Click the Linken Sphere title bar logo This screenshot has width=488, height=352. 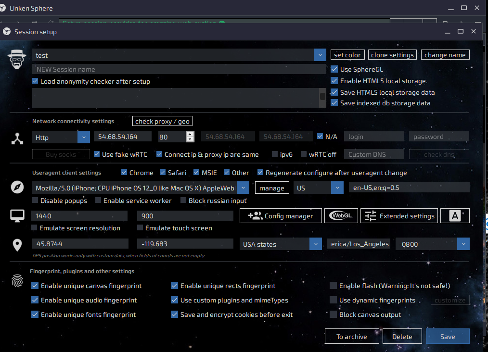pos(3,8)
